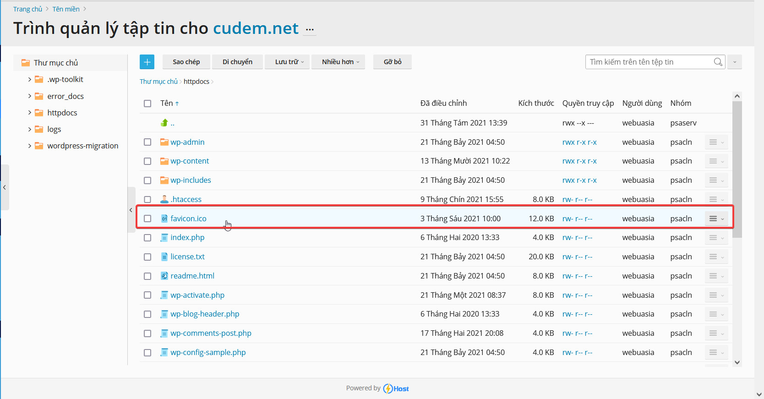Open hamburger menu for license.txt row
Screen dimensions: 764x399
(716, 257)
